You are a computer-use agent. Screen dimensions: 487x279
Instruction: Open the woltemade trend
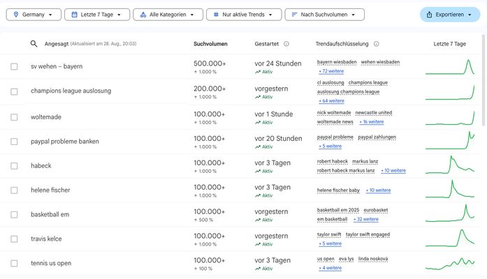46,117
